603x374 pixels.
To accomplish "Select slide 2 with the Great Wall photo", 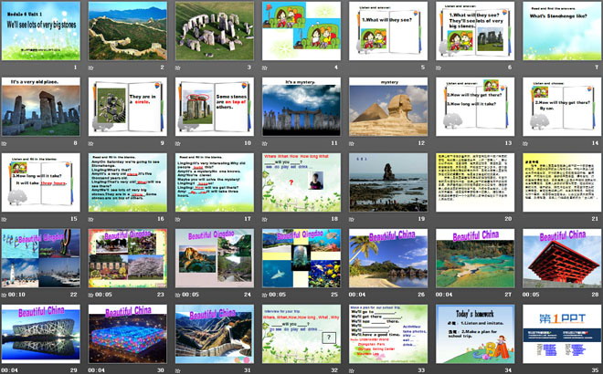I will tap(128, 32).
